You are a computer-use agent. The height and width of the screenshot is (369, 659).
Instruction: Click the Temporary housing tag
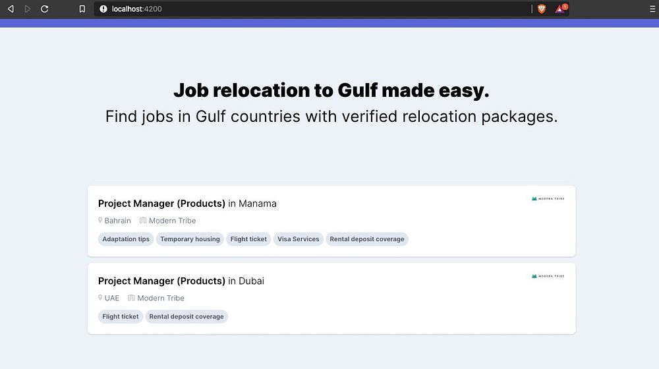point(190,239)
